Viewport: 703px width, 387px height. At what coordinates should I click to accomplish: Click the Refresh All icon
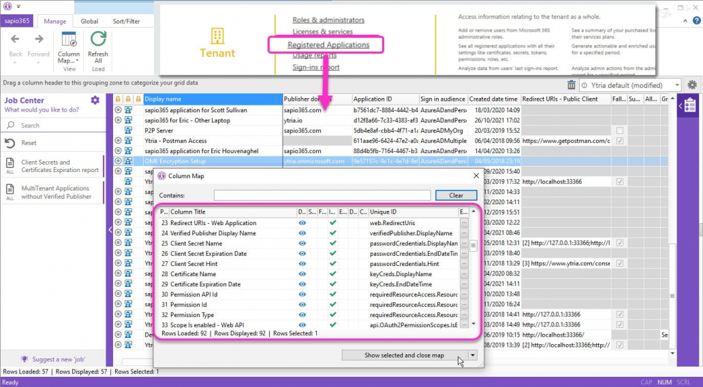coord(98,39)
